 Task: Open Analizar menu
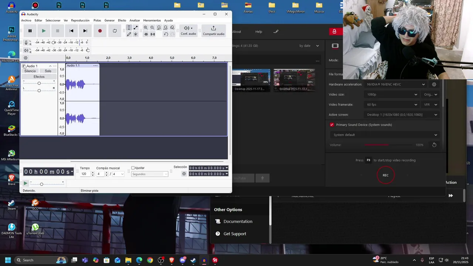(135, 20)
